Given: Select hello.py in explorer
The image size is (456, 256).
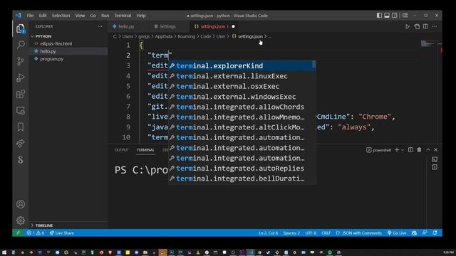Looking at the screenshot, I should click(x=48, y=51).
